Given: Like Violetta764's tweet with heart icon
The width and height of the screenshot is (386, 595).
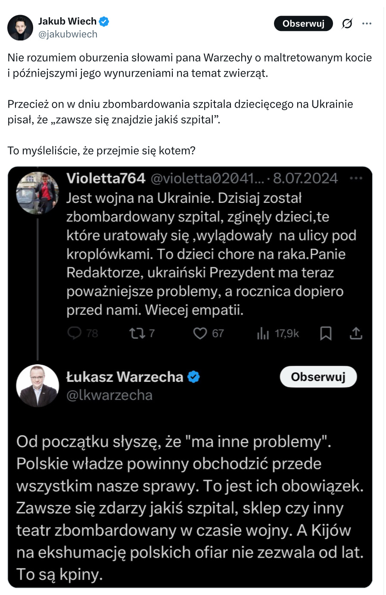Looking at the screenshot, I should (x=200, y=333).
